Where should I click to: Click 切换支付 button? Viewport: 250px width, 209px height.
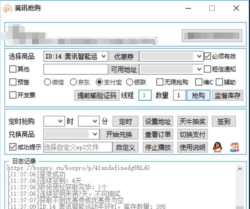192,134
